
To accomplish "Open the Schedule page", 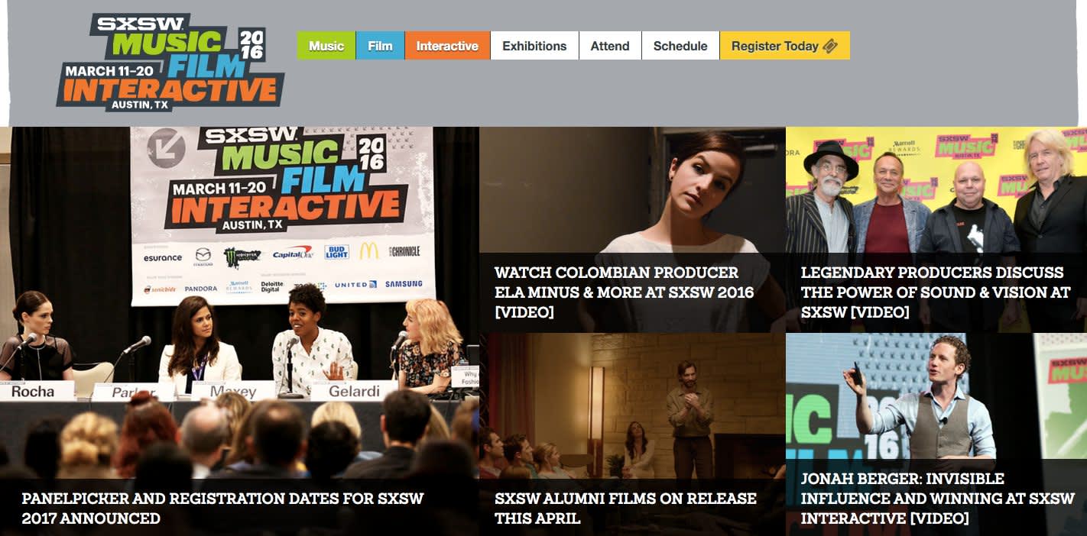I will (680, 45).
